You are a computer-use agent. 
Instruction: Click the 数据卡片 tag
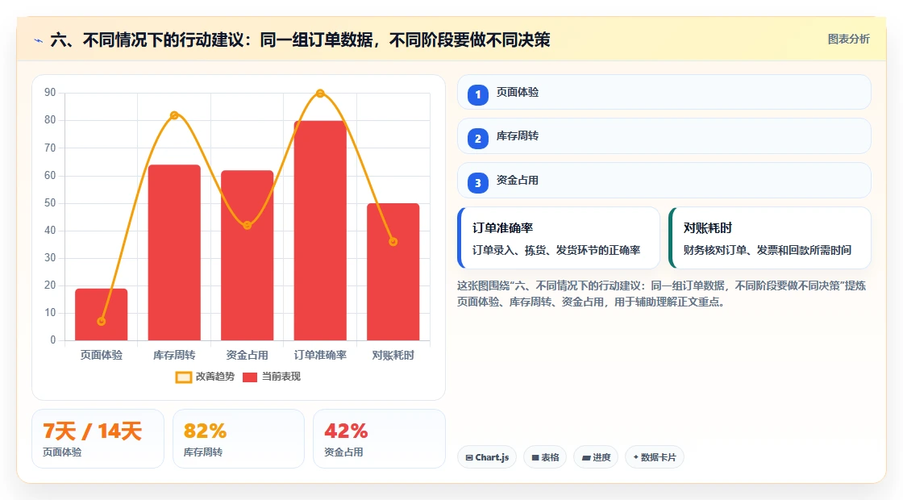[x=654, y=457]
